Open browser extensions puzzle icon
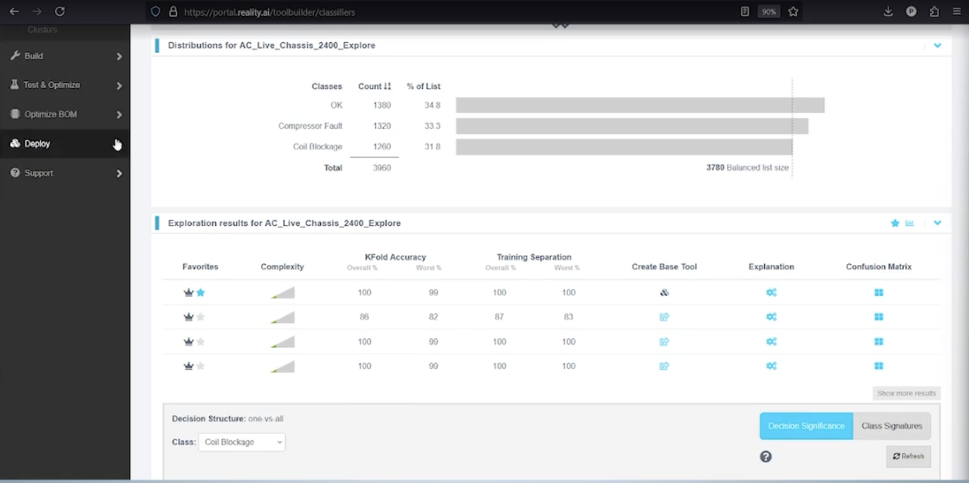Image resolution: width=969 pixels, height=483 pixels. [934, 11]
